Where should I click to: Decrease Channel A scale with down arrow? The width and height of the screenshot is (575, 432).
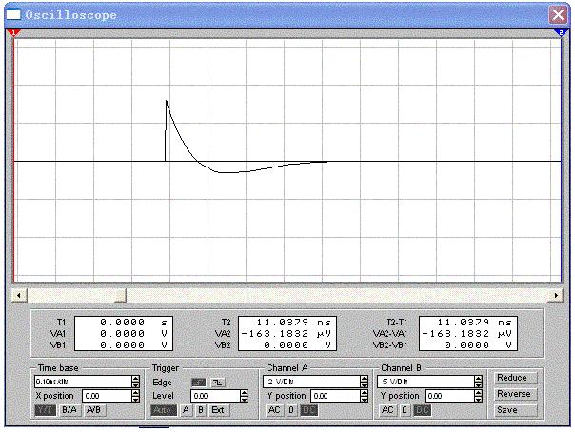tap(365, 384)
